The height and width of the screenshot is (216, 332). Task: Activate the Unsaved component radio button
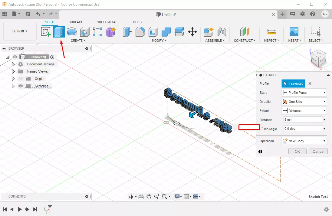52,57
